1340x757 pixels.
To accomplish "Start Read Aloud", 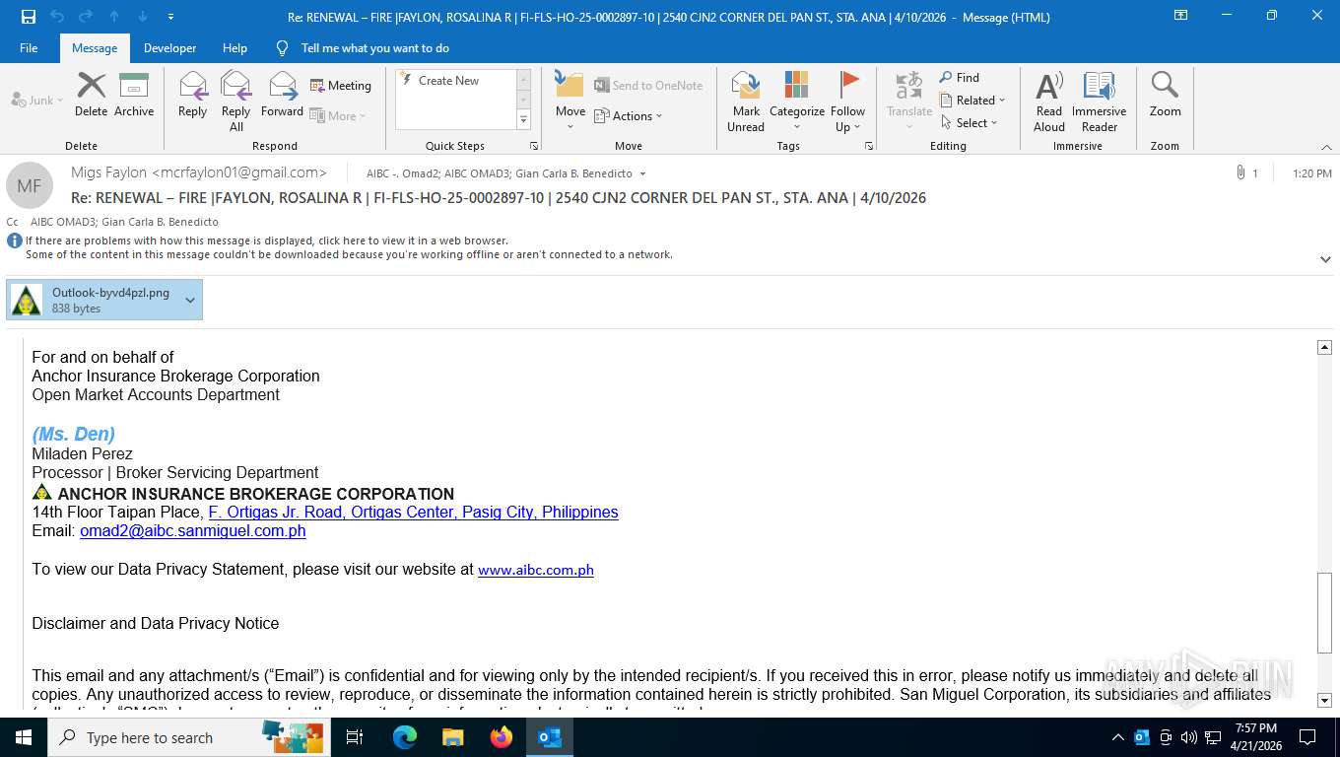I will click(1049, 102).
